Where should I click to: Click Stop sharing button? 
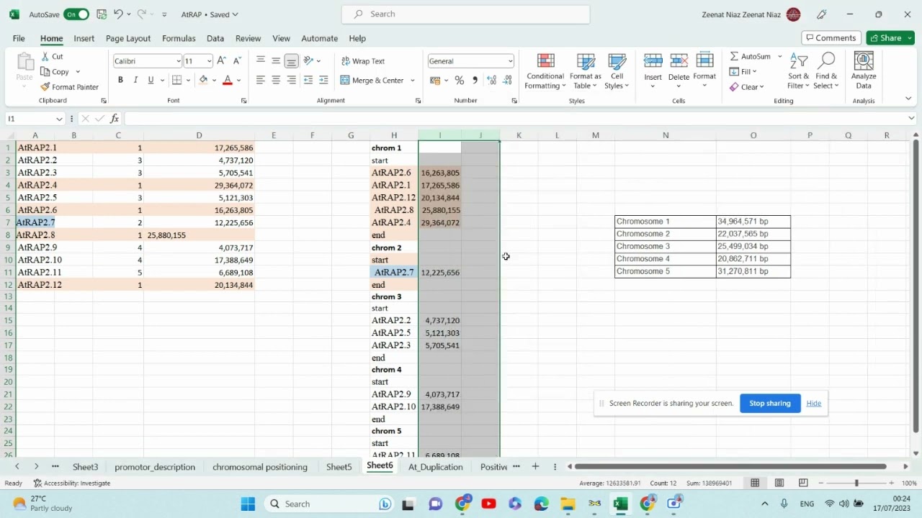[x=770, y=403]
